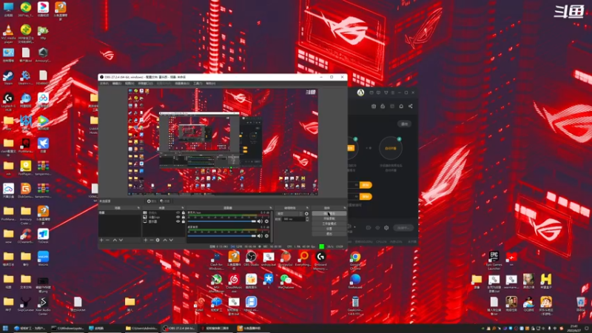
Task: Move the source down in Sources panel
Action: tap(171, 240)
